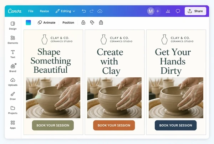Select 'CLAY & CO.' text above 'Get Your Hands Dirty'
This screenshot has width=214, height=144.
pyautogui.click(x=180, y=38)
